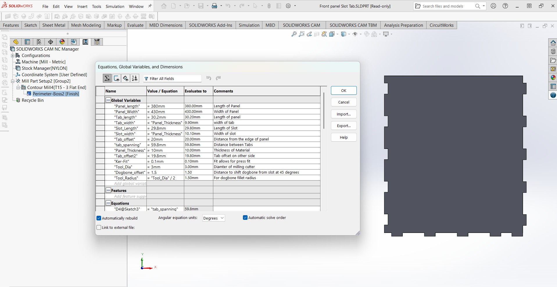Open Angular equation units dropdown
This screenshot has height=287, width=557.
click(214, 218)
